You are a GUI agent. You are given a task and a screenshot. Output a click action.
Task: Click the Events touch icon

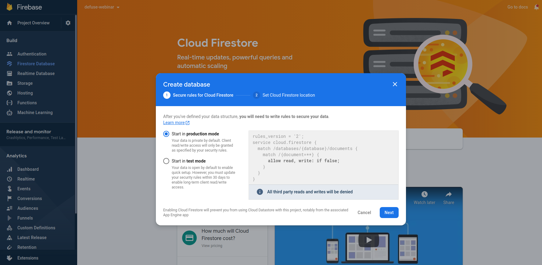click(x=9, y=189)
